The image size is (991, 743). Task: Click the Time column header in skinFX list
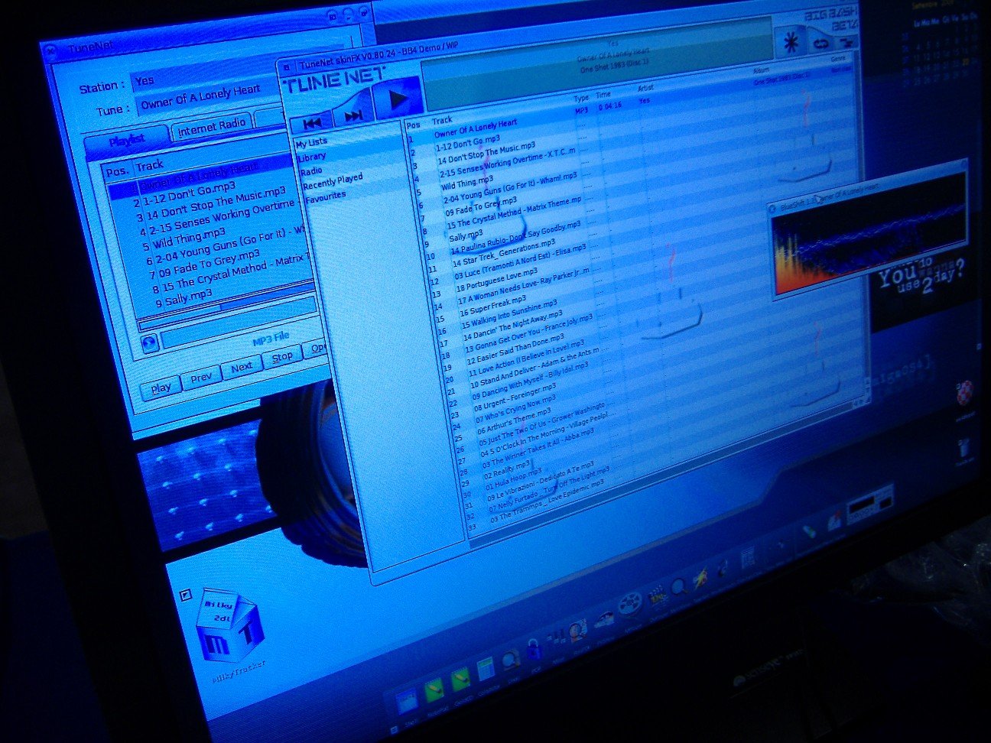click(x=604, y=96)
